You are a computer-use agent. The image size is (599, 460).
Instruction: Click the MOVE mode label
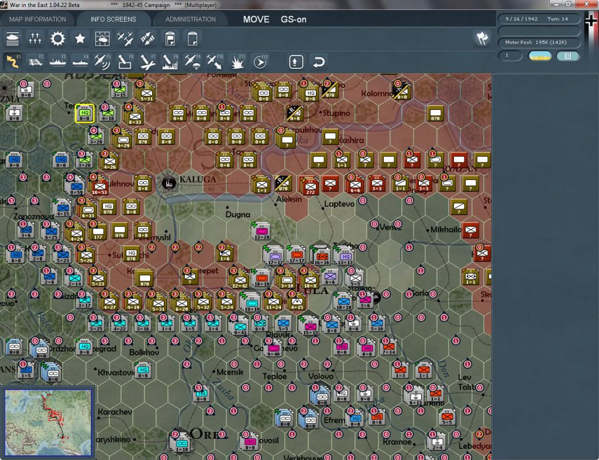click(x=256, y=19)
